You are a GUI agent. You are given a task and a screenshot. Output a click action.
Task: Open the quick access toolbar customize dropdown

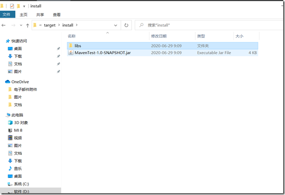pos(24,6)
